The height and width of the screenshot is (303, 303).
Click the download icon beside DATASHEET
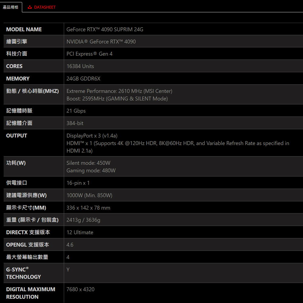point(30,7)
